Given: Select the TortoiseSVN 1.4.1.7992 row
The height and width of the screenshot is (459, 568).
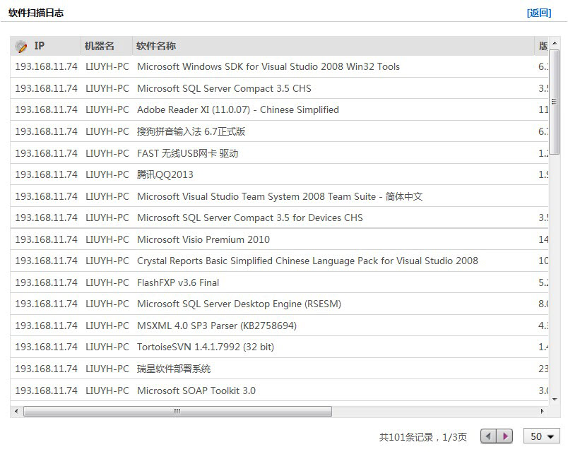Looking at the screenshot, I should coord(205,347).
